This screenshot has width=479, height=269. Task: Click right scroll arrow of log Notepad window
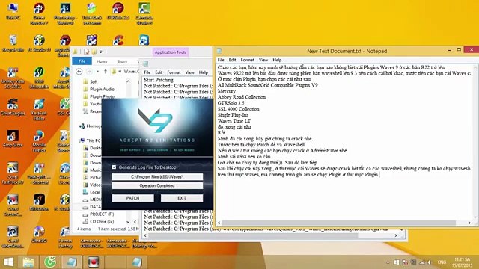pos(396,235)
